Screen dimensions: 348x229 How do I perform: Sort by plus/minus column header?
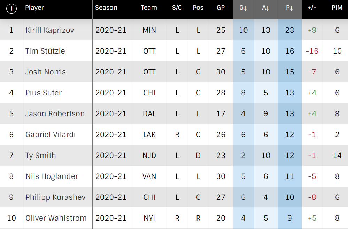point(312,8)
